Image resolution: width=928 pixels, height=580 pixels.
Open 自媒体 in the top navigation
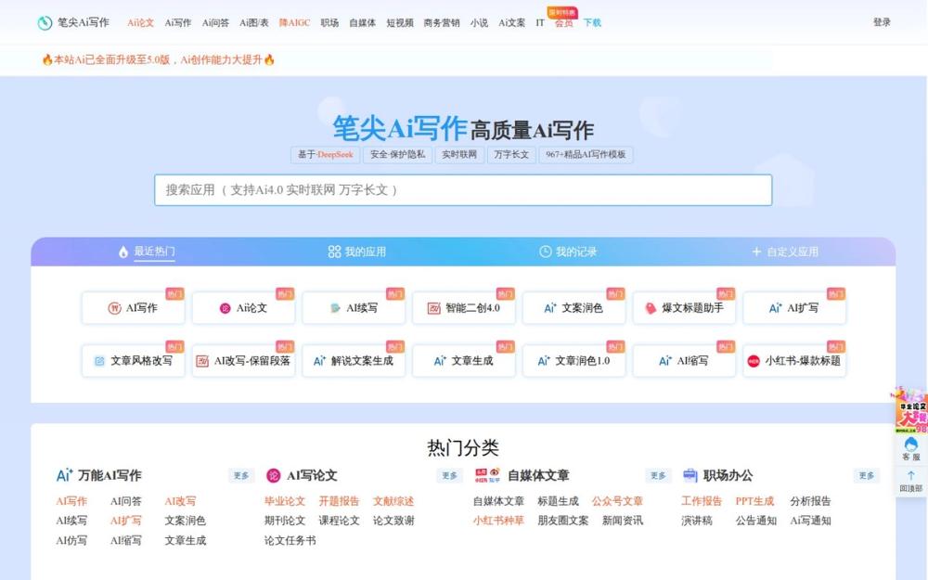pyautogui.click(x=362, y=22)
